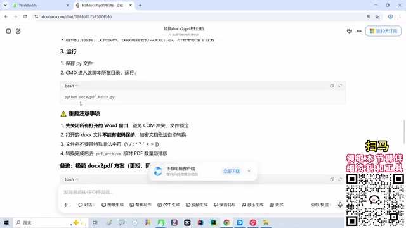Copy the python docx2pdf_batch.py code

pyautogui.click(x=332, y=85)
